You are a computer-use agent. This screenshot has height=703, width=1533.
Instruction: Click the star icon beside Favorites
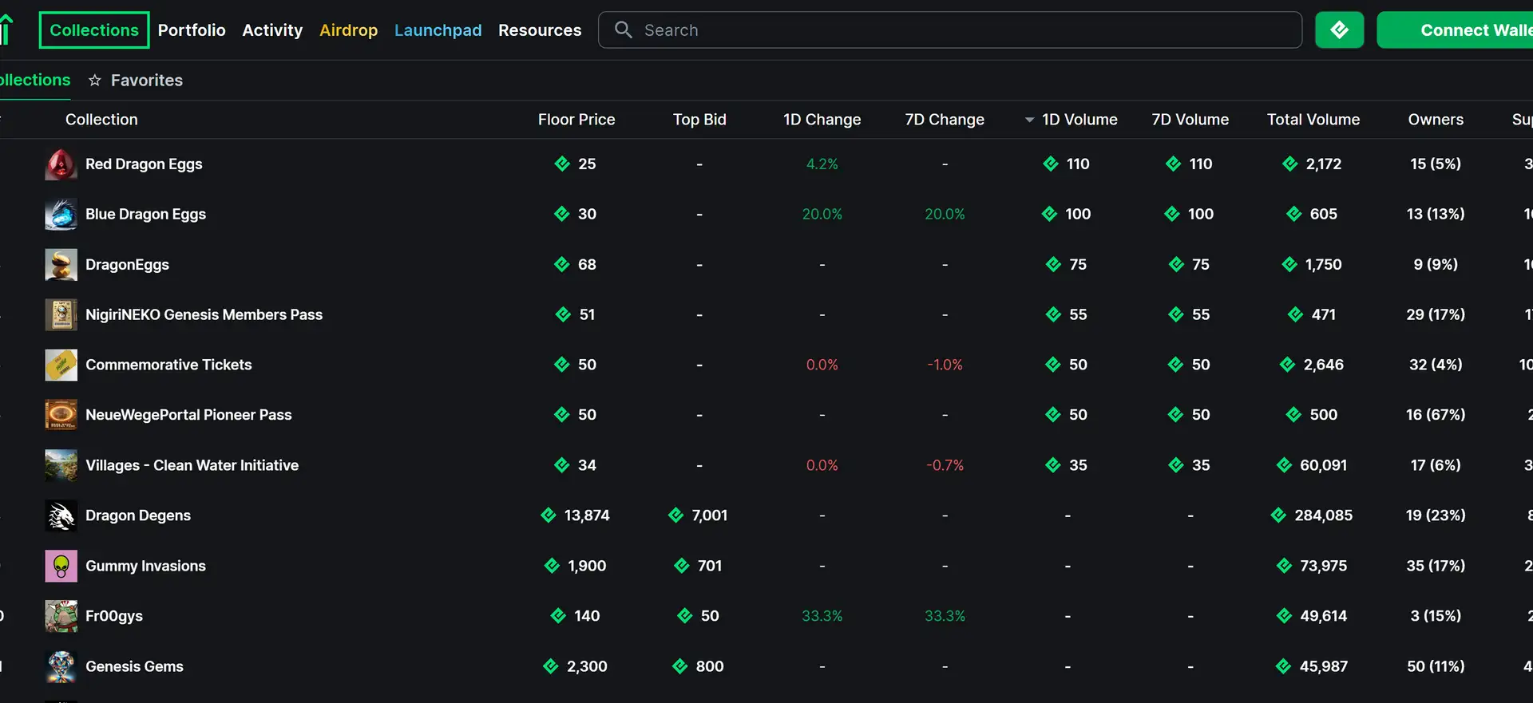click(x=95, y=81)
